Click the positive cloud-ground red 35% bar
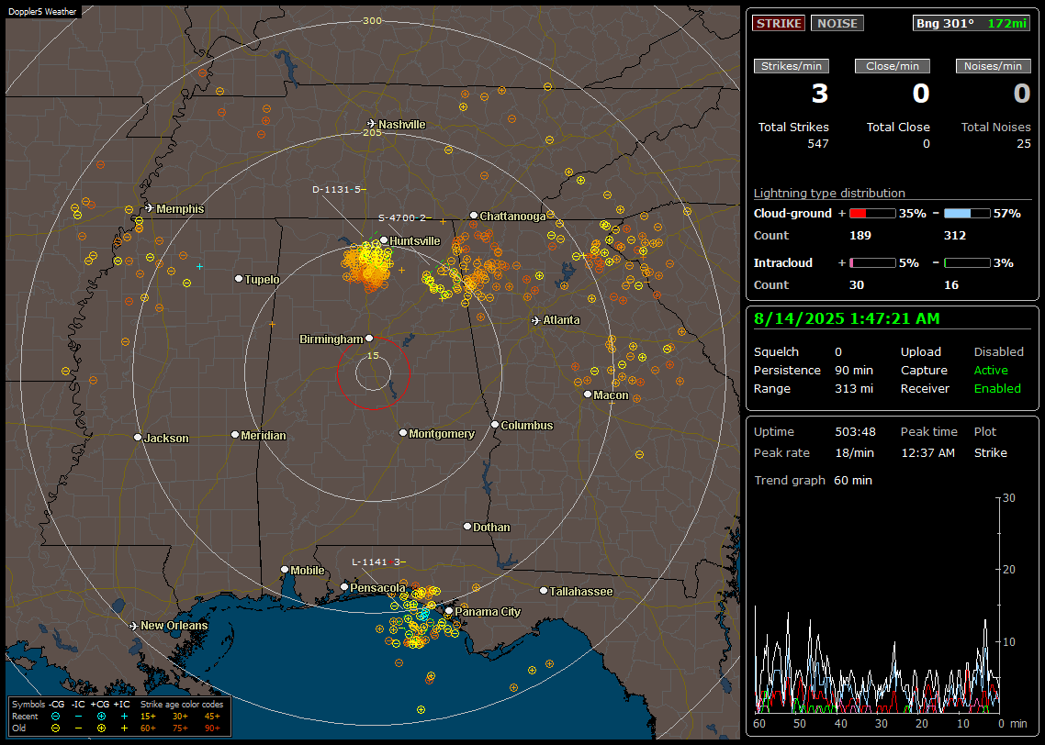 click(x=872, y=214)
